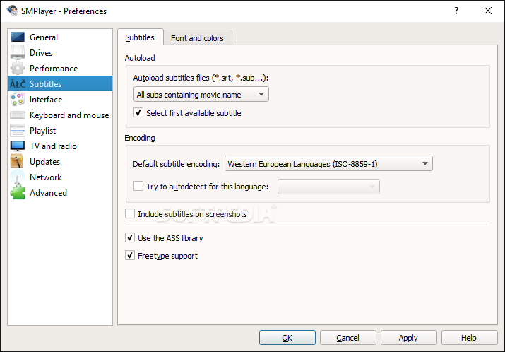Viewport: 505px width, 352px height.
Task: Select Playlist in the sidebar
Action: (x=60, y=130)
